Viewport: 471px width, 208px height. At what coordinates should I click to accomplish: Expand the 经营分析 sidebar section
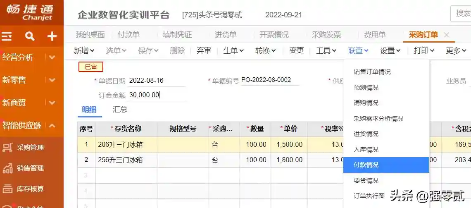click(52, 57)
